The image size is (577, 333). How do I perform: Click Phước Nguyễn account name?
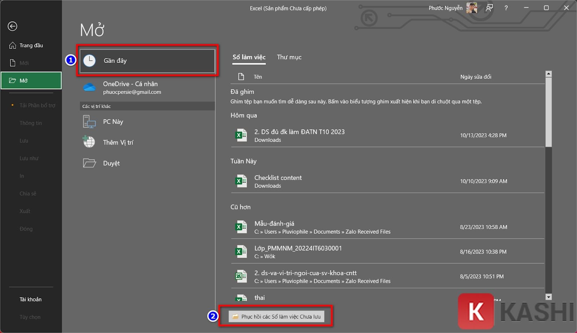pyautogui.click(x=445, y=8)
